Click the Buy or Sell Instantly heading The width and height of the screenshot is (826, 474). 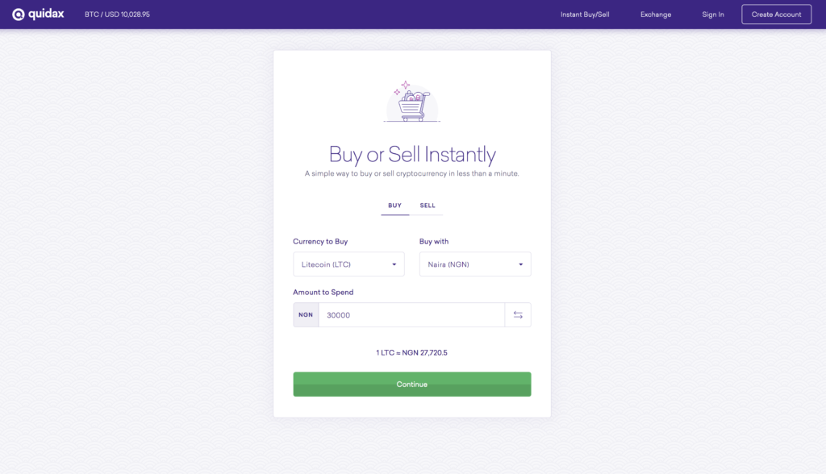click(x=411, y=154)
